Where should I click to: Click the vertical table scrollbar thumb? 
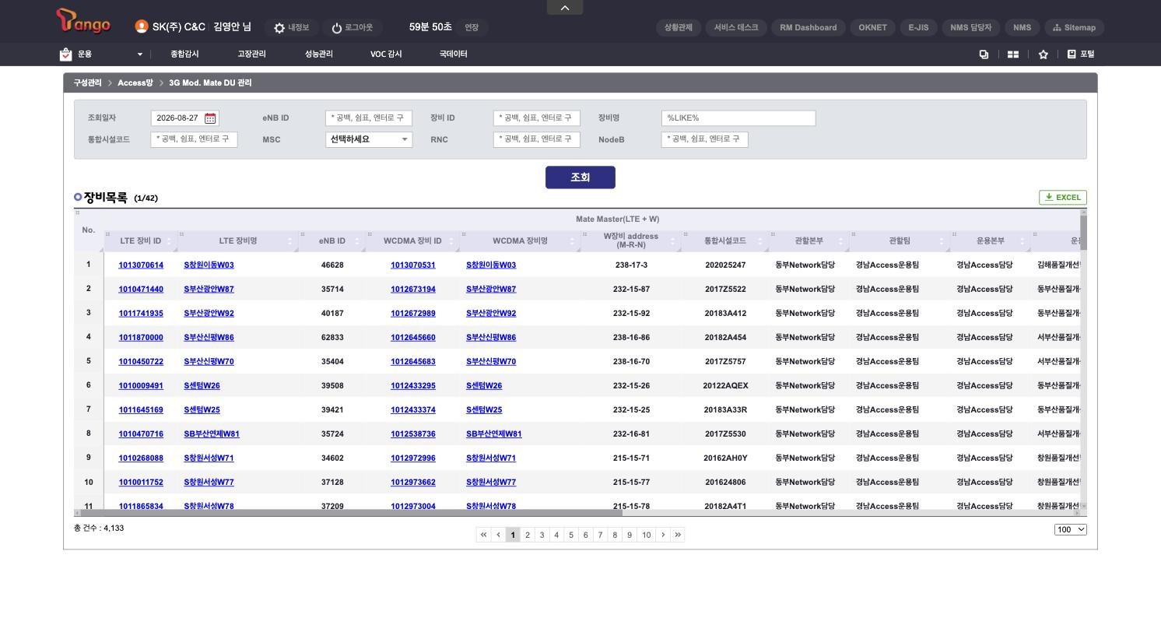pos(1083,232)
